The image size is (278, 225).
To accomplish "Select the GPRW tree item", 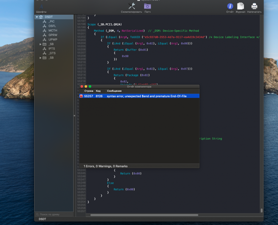I will 53,35.
